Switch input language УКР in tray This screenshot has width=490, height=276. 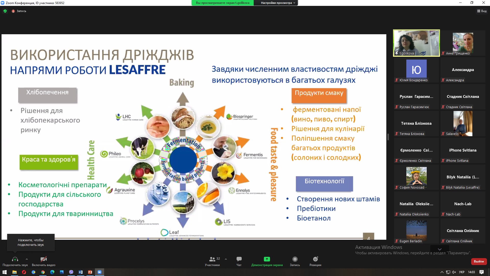[462, 272]
